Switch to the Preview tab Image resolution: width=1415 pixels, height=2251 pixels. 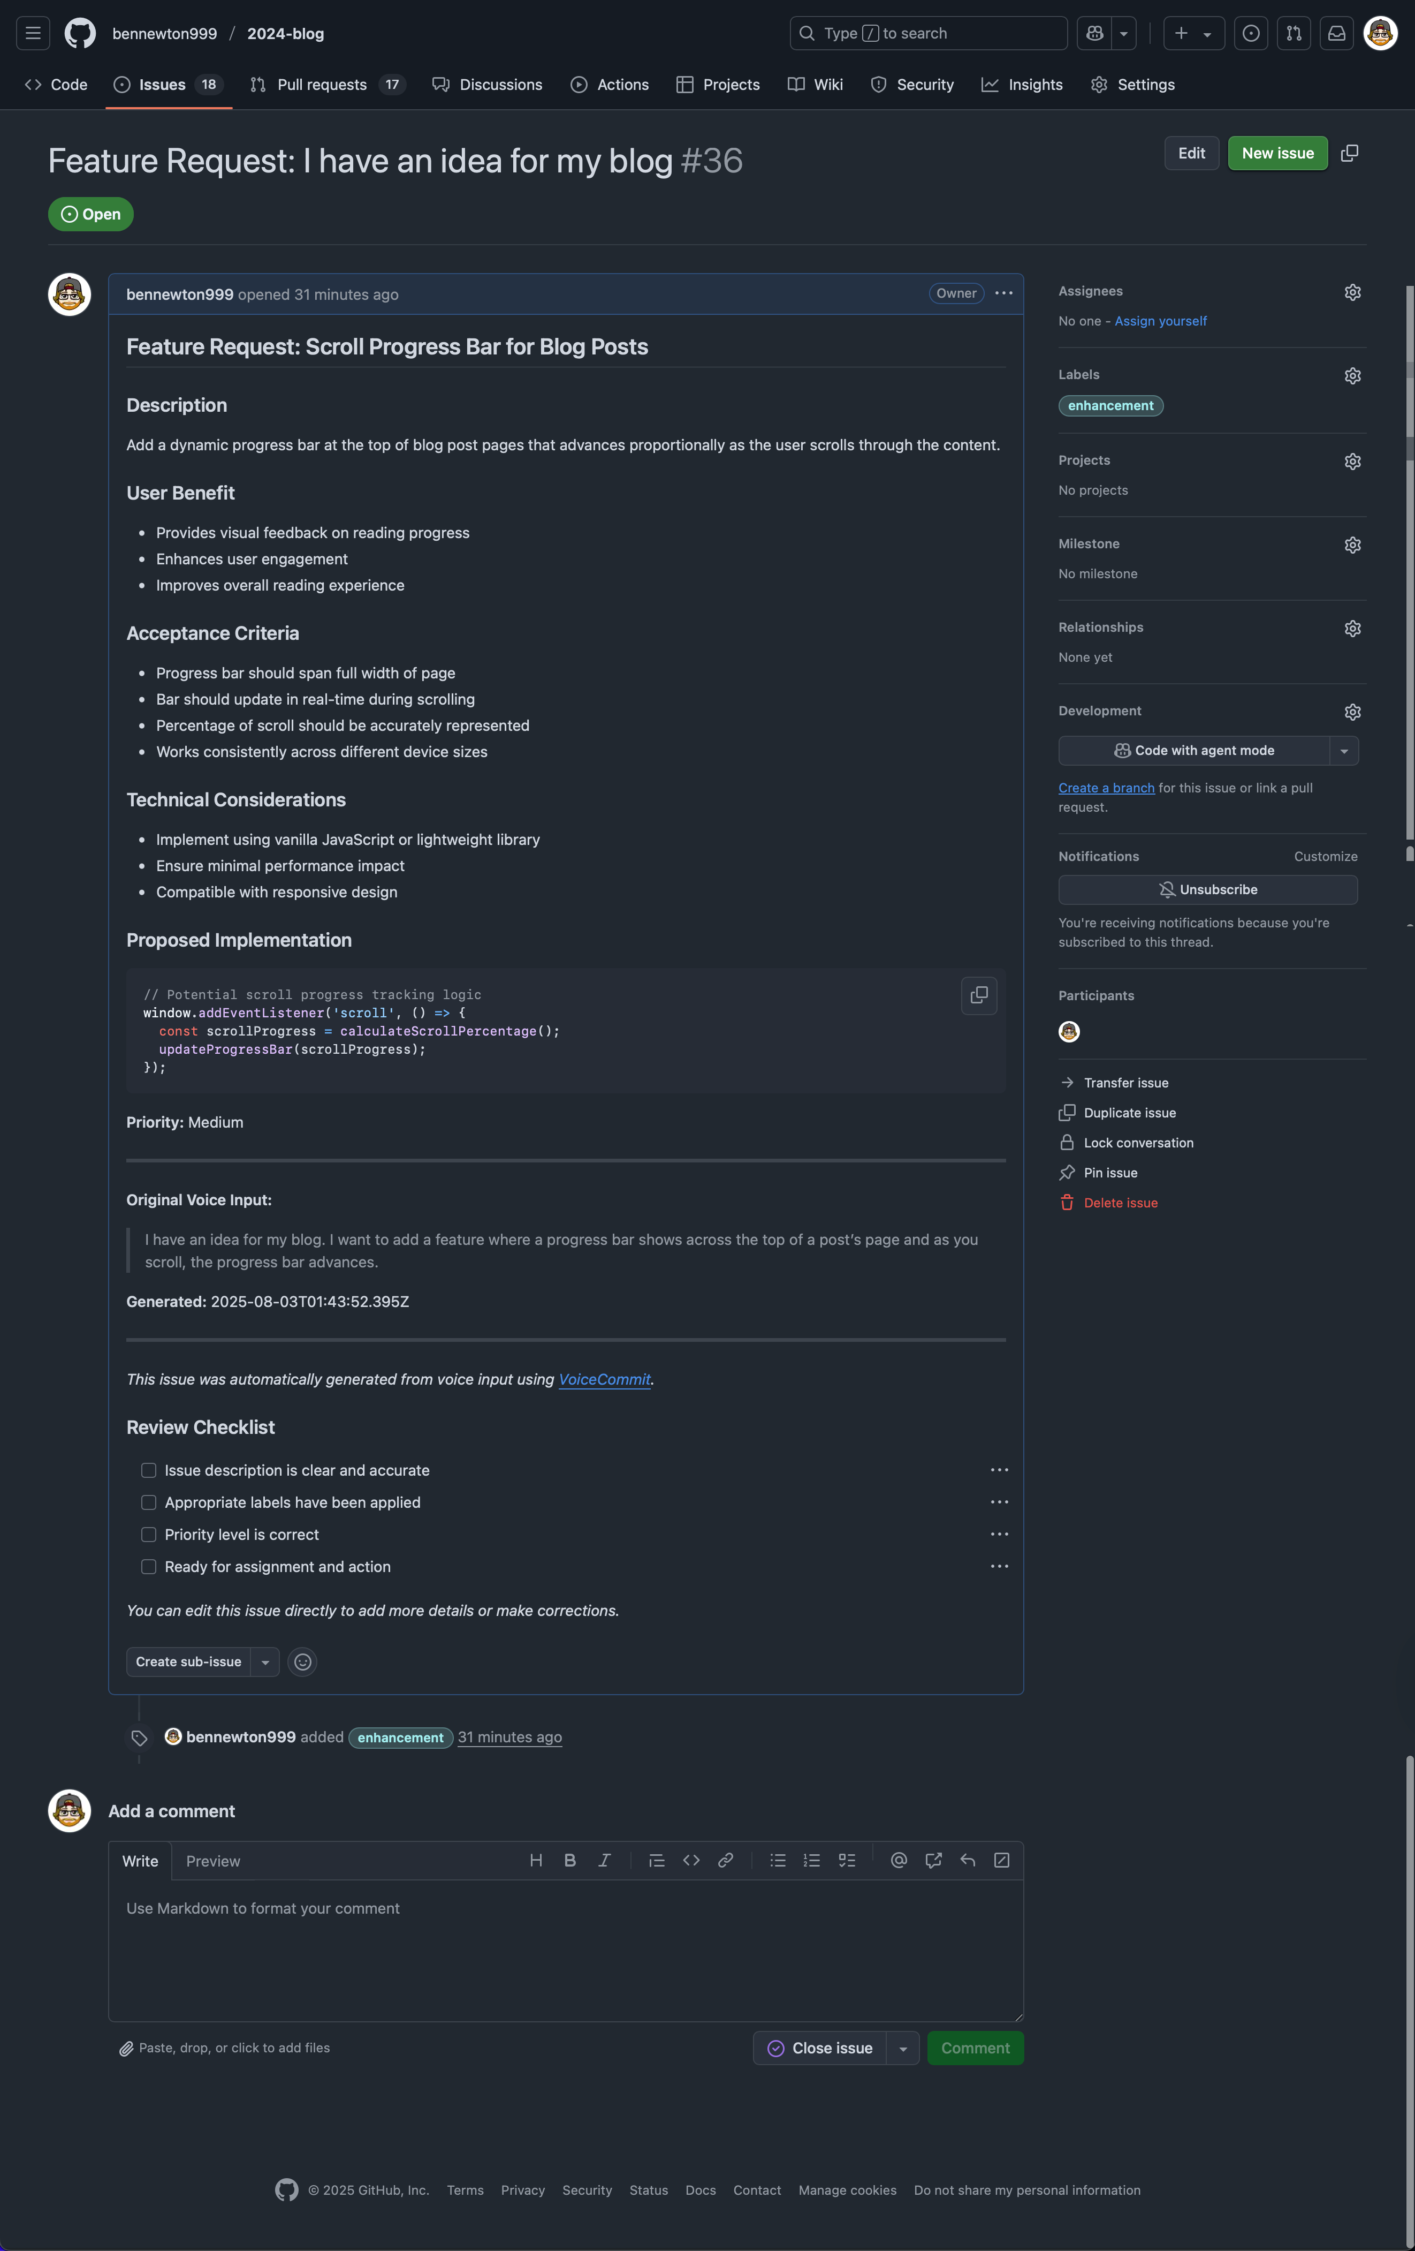(x=213, y=1860)
